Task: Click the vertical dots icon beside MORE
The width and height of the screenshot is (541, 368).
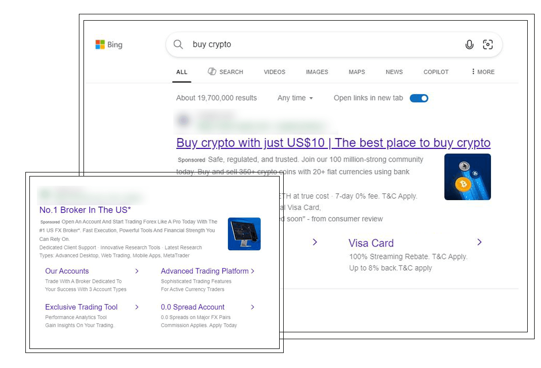Action: (473, 71)
